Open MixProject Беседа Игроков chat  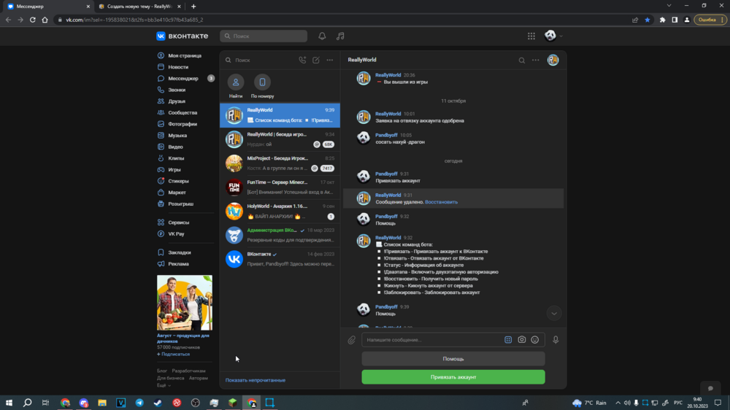(x=280, y=163)
